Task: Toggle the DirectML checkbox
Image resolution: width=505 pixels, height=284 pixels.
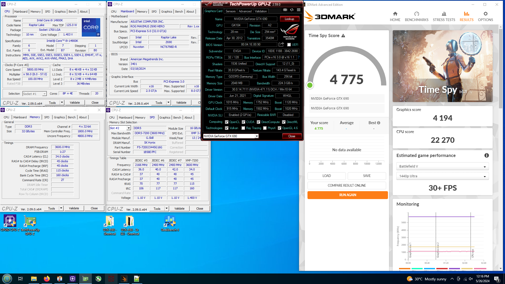Action: pos(284,122)
